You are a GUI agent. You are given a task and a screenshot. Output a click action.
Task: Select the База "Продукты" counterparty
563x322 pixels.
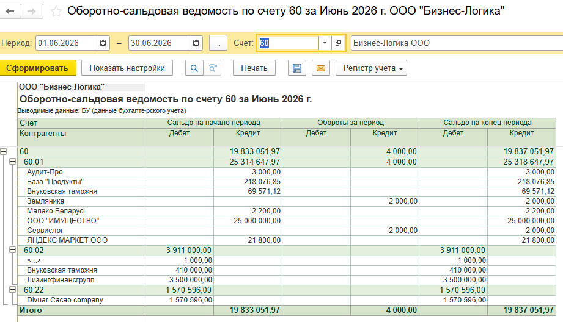pos(55,182)
